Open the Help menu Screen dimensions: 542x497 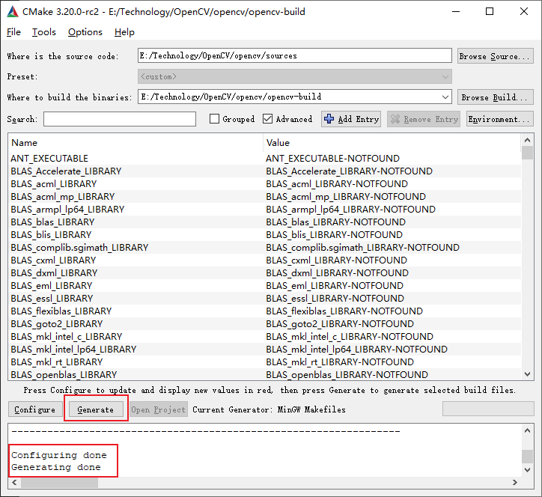pos(124,32)
